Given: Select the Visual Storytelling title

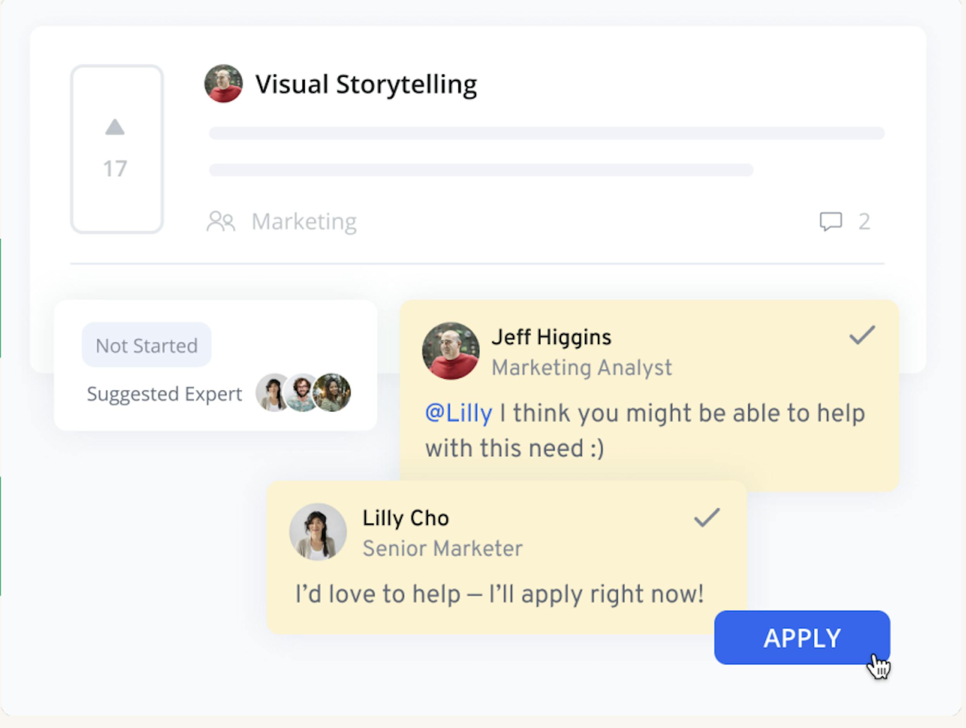Looking at the screenshot, I should pyautogui.click(x=366, y=83).
